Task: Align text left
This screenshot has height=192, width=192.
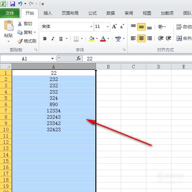Action: pyautogui.click(x=133, y=38)
